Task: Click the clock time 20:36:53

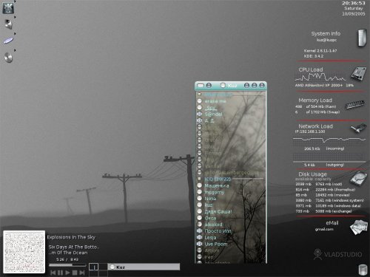Action: coord(354,3)
